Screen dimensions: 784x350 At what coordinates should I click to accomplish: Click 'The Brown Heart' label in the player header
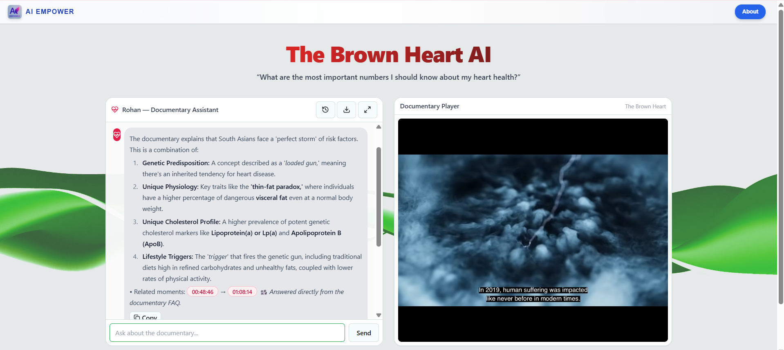point(645,106)
